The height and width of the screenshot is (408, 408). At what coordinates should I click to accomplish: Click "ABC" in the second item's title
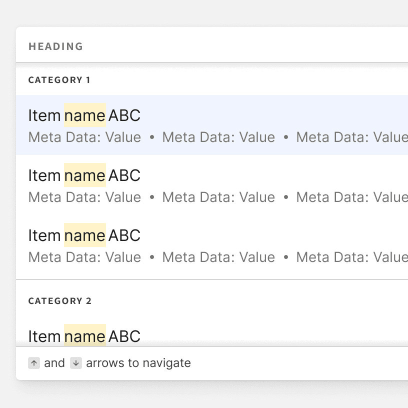(x=124, y=175)
